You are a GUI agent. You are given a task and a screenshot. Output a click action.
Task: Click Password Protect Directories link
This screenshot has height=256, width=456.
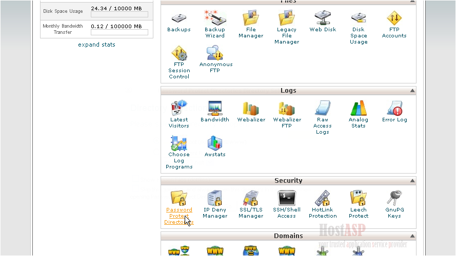point(179,216)
